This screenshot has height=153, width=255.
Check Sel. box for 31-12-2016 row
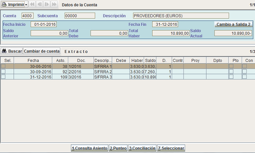coord(3,77)
